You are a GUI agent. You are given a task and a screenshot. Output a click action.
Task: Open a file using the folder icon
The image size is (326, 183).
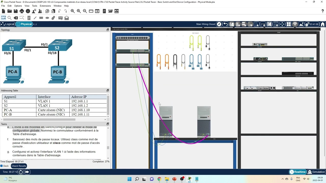[9, 11]
